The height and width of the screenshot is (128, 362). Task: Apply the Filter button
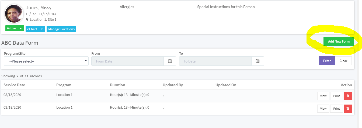327,61
